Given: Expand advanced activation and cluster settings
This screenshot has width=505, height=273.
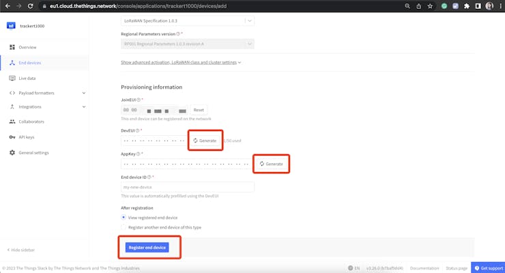Looking at the screenshot, I should tap(181, 63).
